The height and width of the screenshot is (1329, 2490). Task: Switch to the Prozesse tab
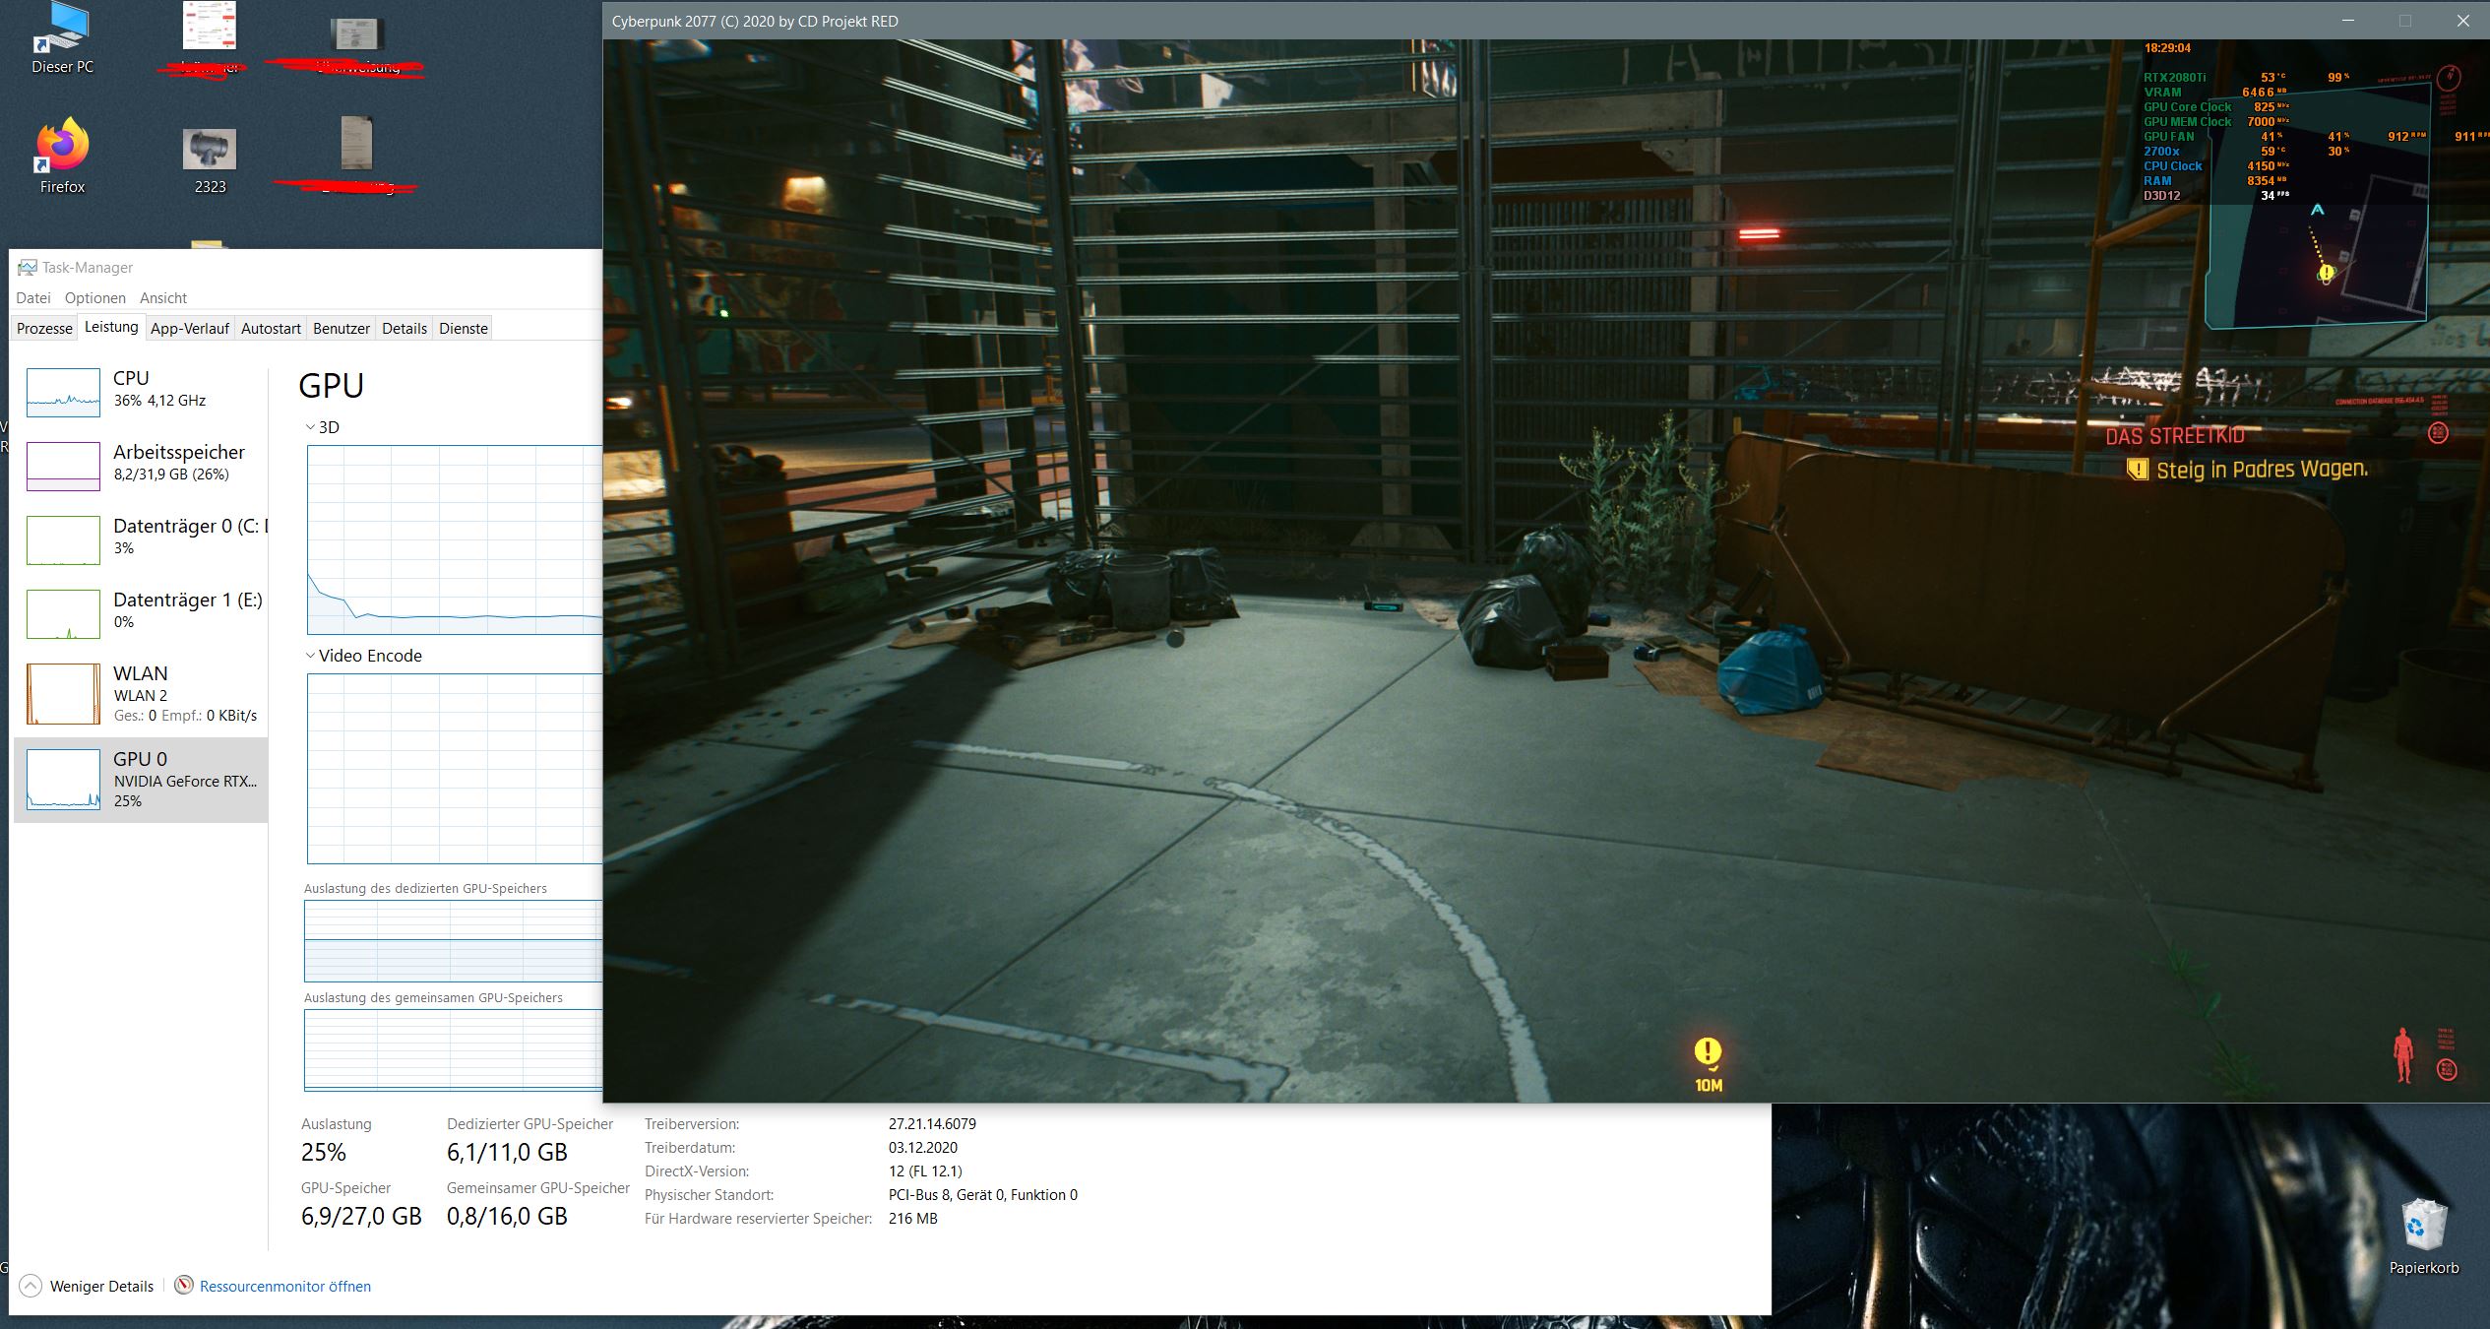coord(44,329)
